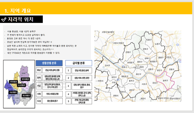Click the checkmark icon beside '지리적 위치'
Image resolution: width=194 pixels, height=113 pixels.
4,19
